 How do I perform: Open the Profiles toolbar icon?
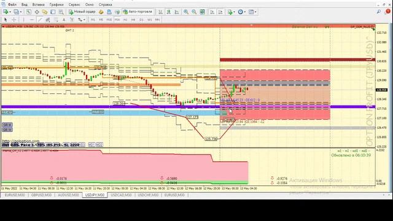(x=17, y=12)
